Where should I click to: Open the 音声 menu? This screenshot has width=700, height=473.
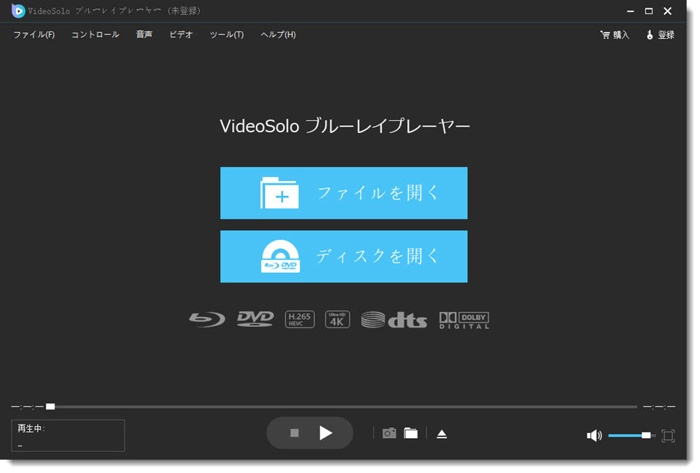144,34
